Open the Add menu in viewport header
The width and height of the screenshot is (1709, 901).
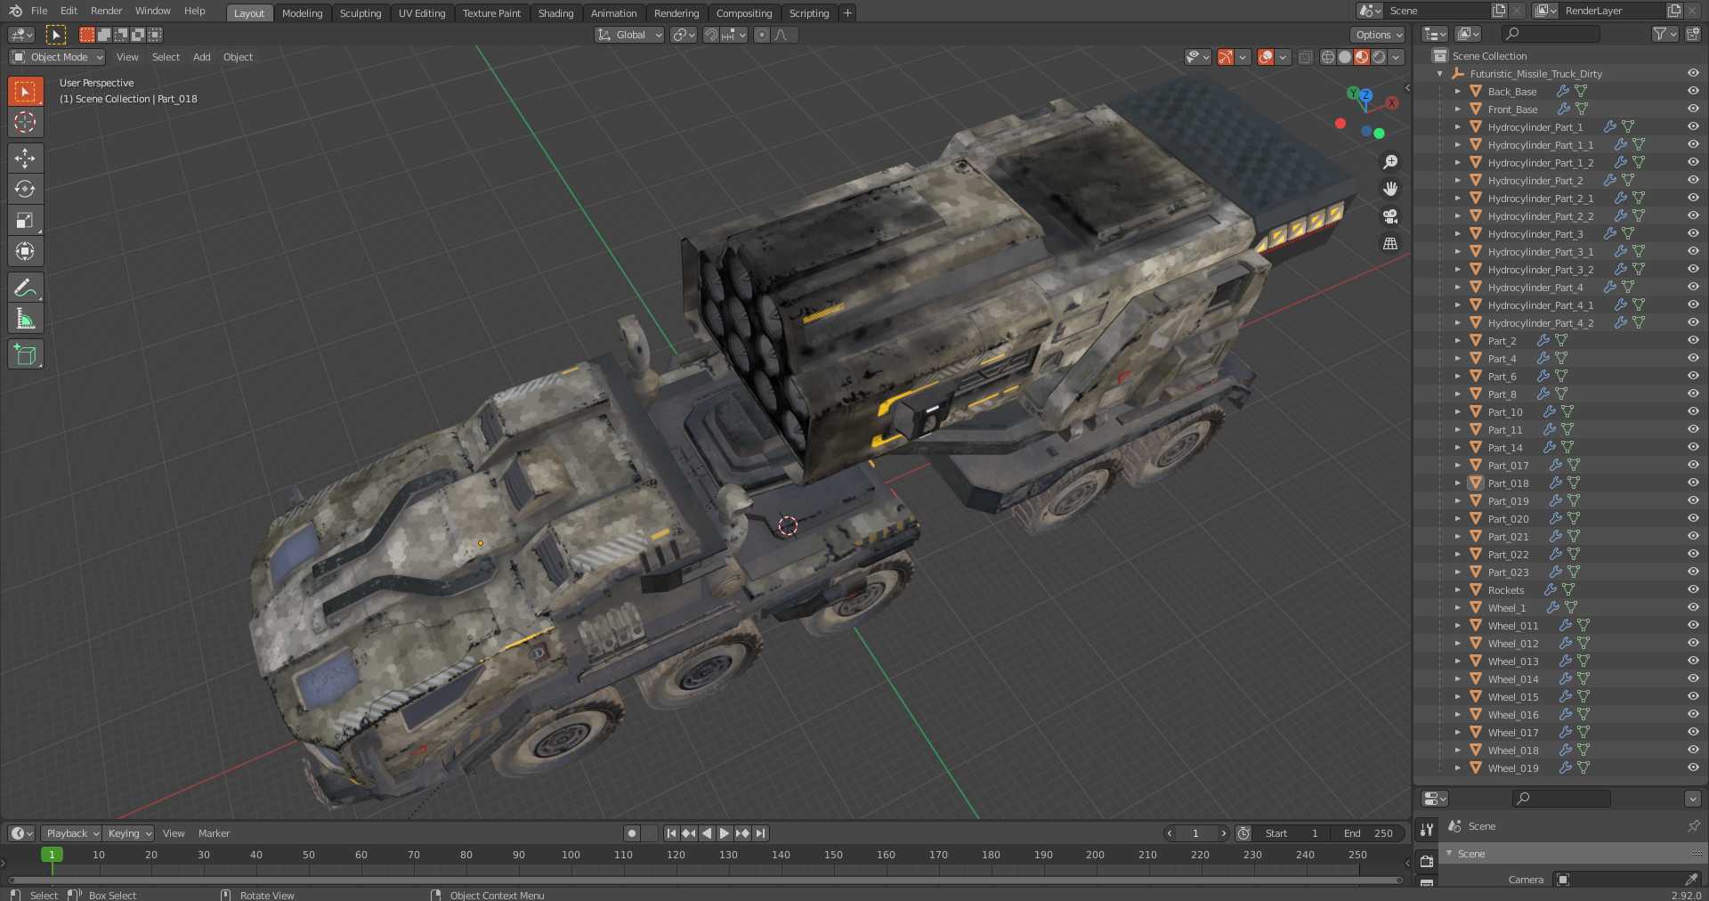(x=202, y=57)
